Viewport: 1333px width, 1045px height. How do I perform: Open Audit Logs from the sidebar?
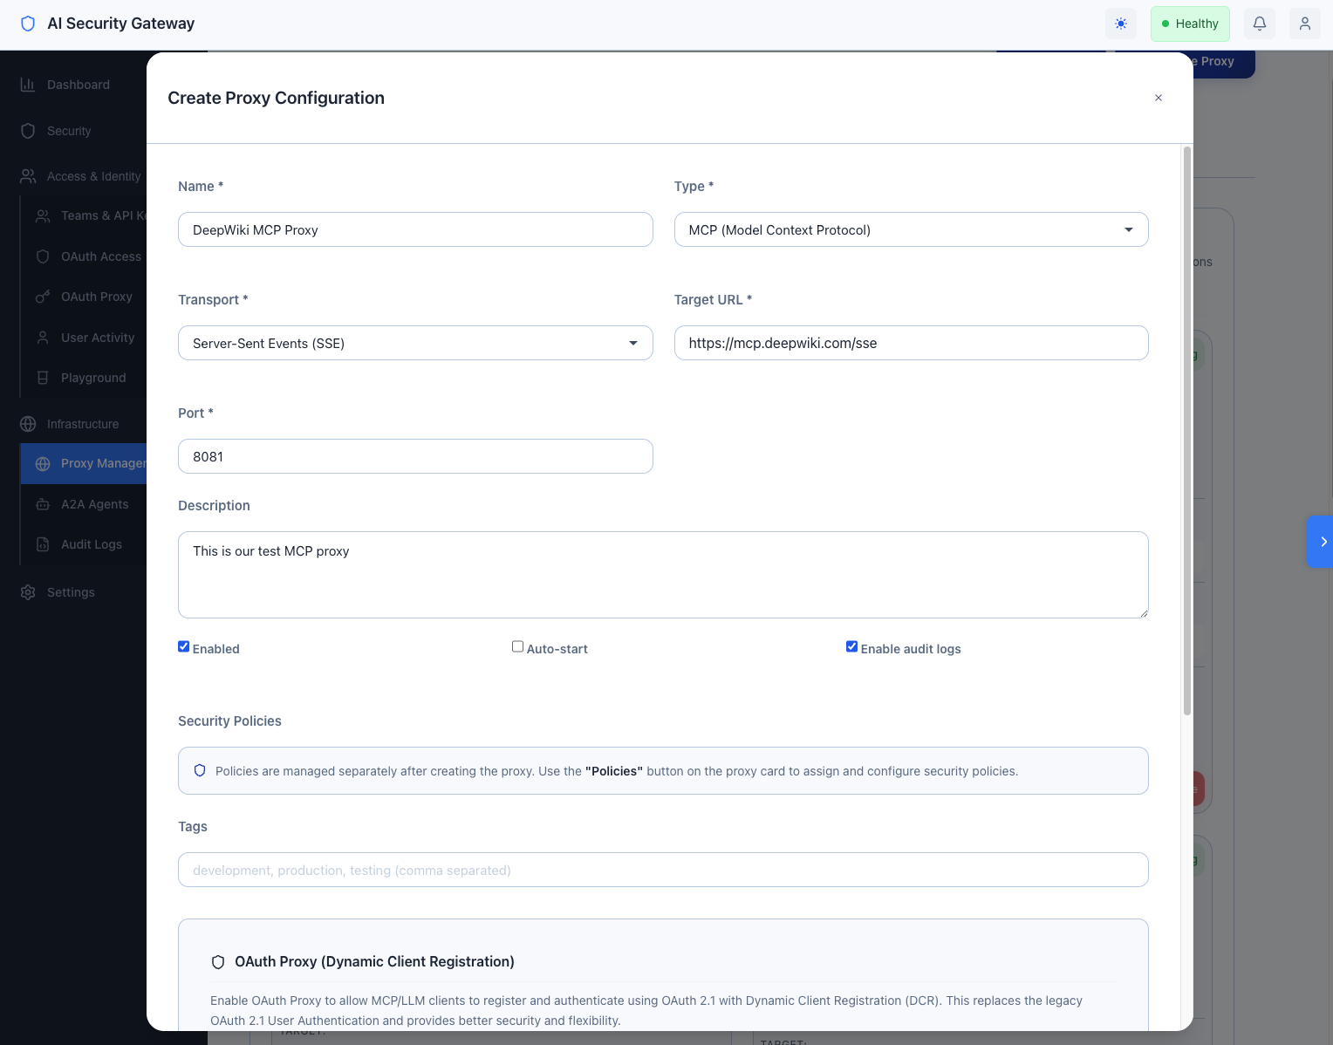click(91, 544)
